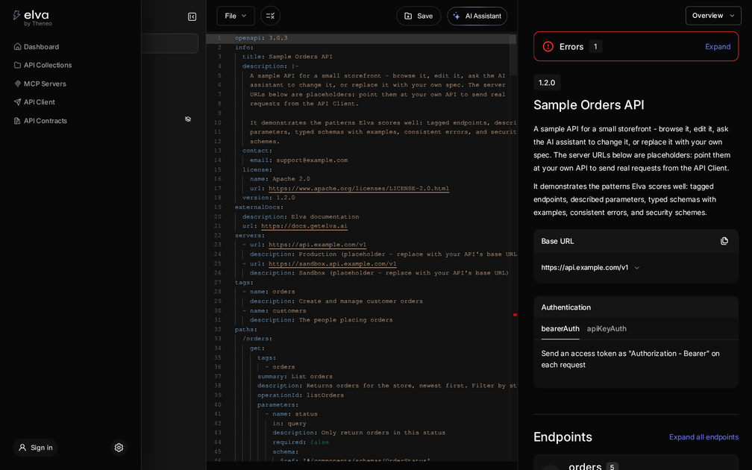Click the AI Assistant sparkle icon

coord(456,16)
